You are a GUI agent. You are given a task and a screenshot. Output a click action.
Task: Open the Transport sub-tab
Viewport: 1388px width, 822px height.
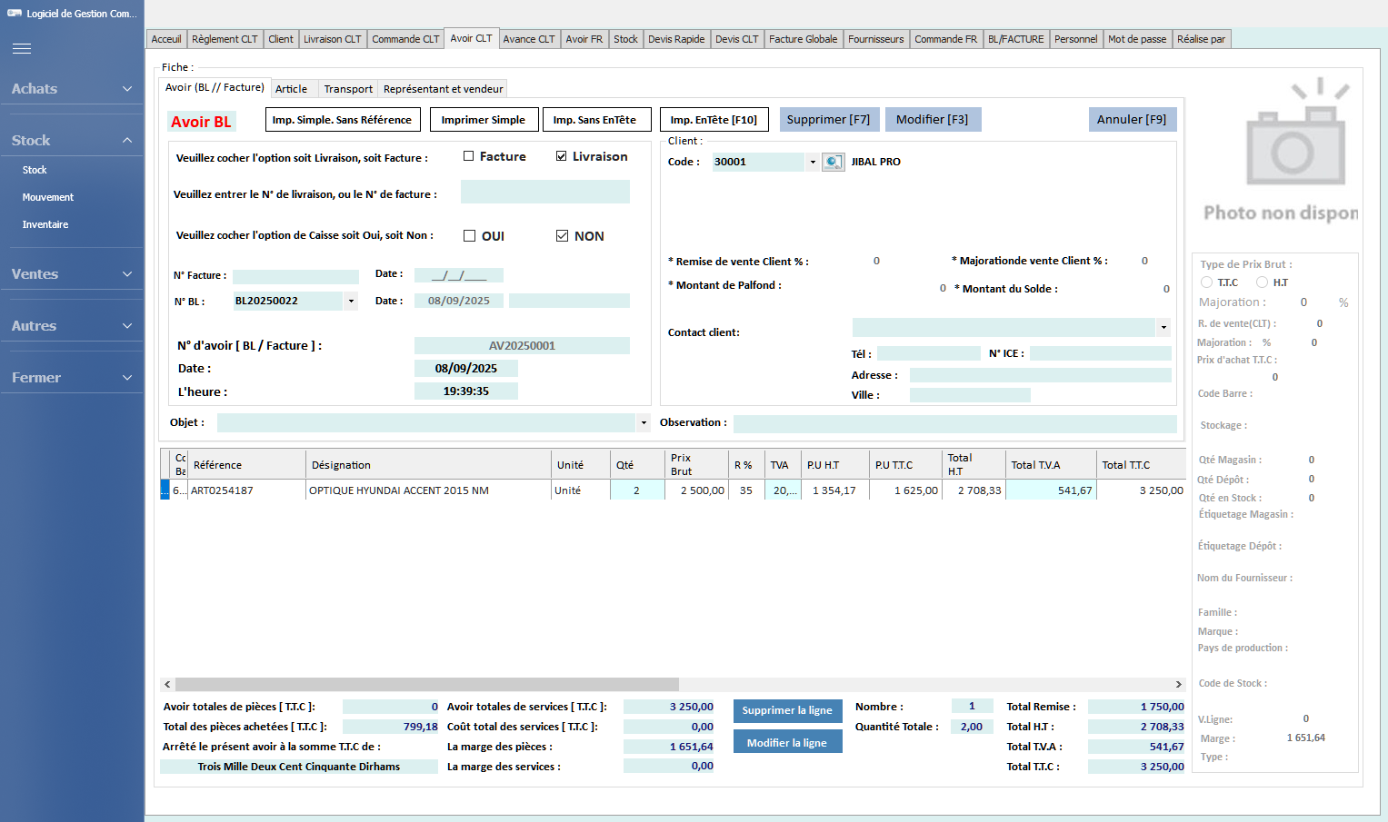(x=348, y=89)
